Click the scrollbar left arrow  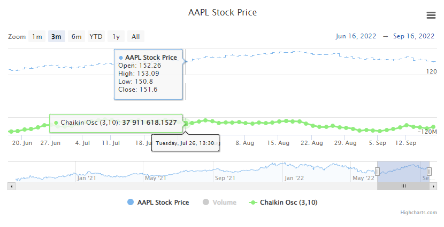pyautogui.click(x=11, y=186)
